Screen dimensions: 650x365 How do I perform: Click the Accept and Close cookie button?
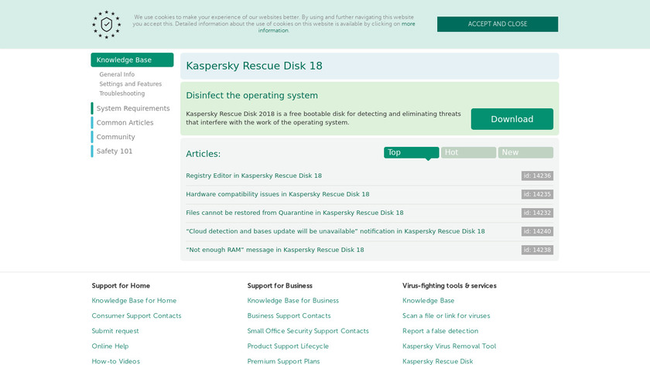click(498, 24)
